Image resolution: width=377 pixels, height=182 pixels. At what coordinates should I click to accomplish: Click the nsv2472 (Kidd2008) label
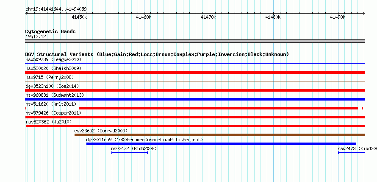click(134, 148)
